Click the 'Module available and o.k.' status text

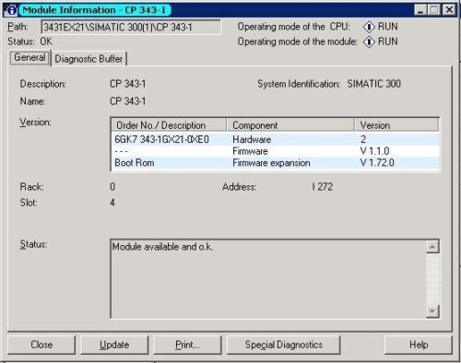point(162,247)
